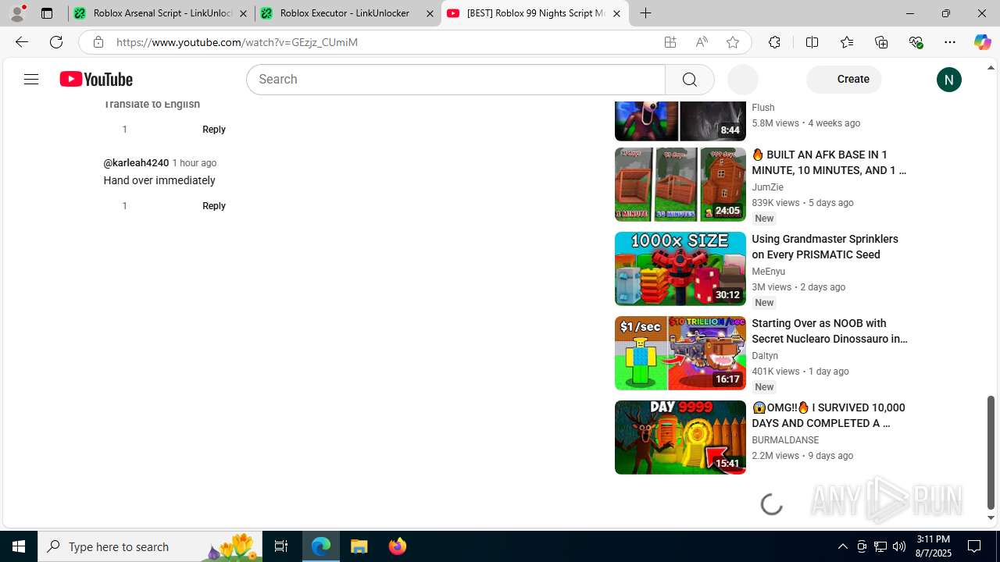Open Windows Start menu
1000x562 pixels.
tap(19, 546)
